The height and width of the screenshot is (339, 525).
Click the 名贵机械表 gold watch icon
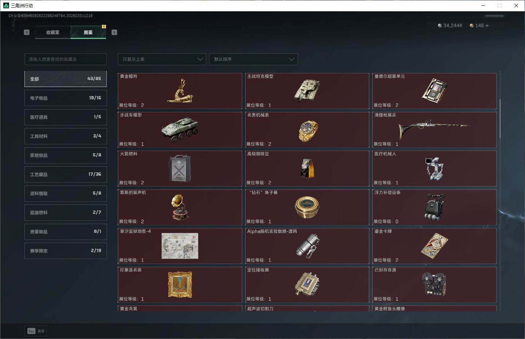click(308, 131)
